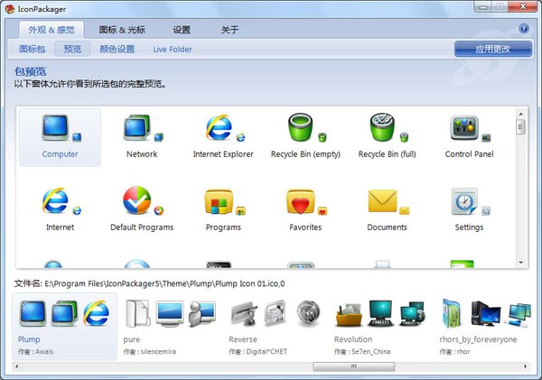
Task: Open the help question mark icon
Action: tap(524, 29)
